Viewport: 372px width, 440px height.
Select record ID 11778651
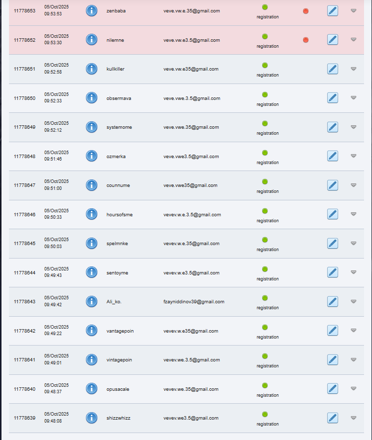point(24,69)
